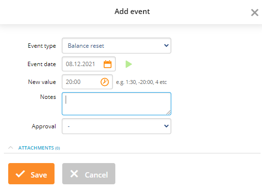Click the green play arrow beside Event date
The height and width of the screenshot is (192, 262).
(129, 64)
